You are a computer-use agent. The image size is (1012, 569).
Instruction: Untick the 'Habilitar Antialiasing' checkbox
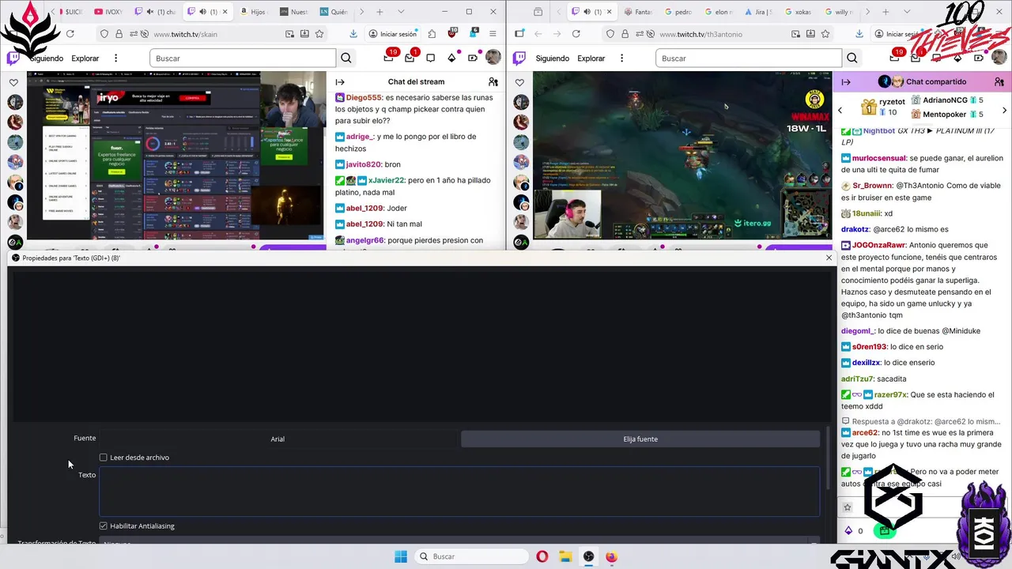tap(103, 526)
